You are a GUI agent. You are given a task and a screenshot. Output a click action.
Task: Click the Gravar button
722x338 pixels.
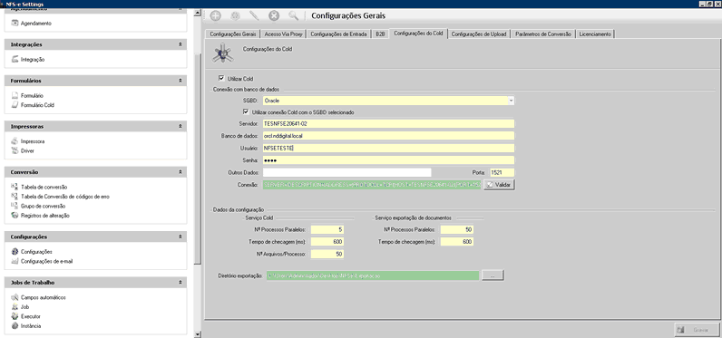pyautogui.click(x=697, y=330)
